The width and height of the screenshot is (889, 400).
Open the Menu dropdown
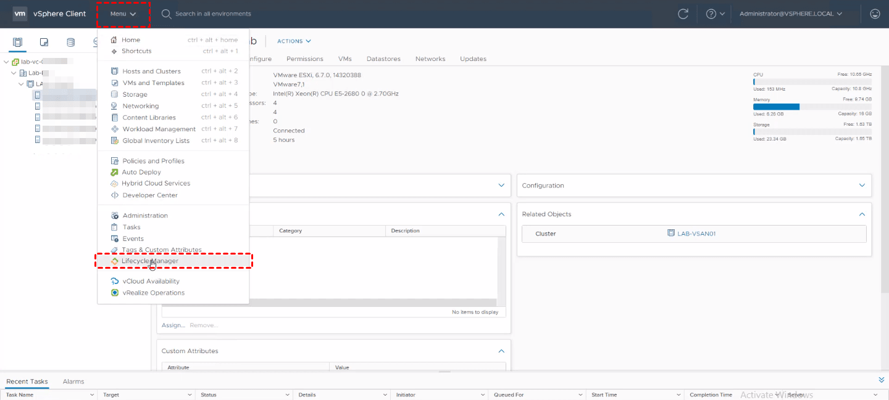point(123,14)
